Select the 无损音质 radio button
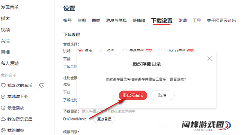Viewport: 244px width, 135px height. 125,50
